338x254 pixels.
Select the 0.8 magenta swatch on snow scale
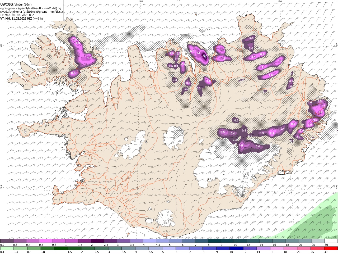click(x=59, y=241)
